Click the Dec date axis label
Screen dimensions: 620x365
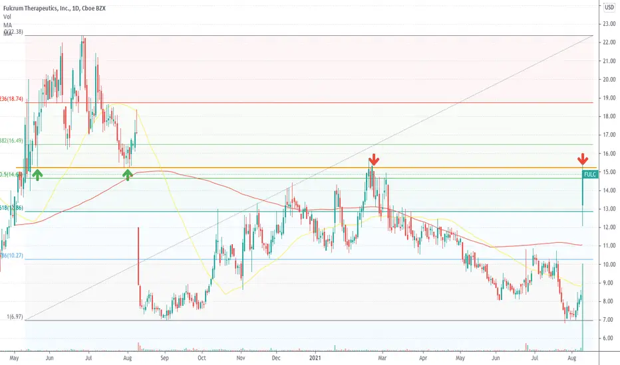click(x=276, y=358)
